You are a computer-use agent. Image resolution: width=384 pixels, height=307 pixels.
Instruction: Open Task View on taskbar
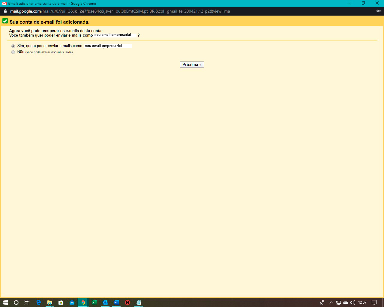pos(27,303)
